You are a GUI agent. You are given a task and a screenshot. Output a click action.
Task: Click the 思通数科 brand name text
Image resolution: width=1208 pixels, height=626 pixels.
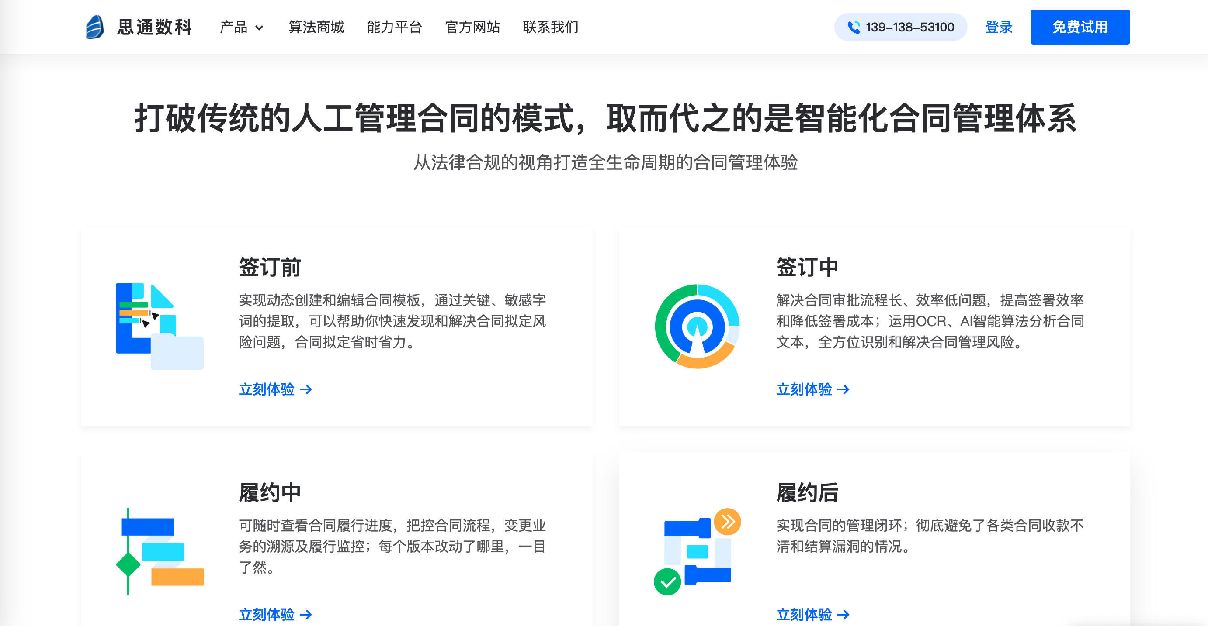[x=155, y=27]
